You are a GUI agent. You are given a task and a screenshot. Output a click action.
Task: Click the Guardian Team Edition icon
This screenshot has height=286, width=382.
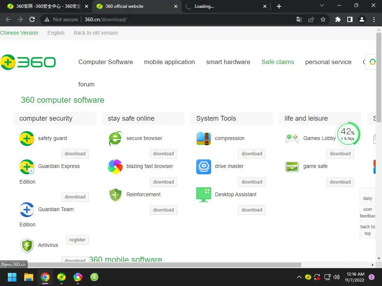coord(27,210)
